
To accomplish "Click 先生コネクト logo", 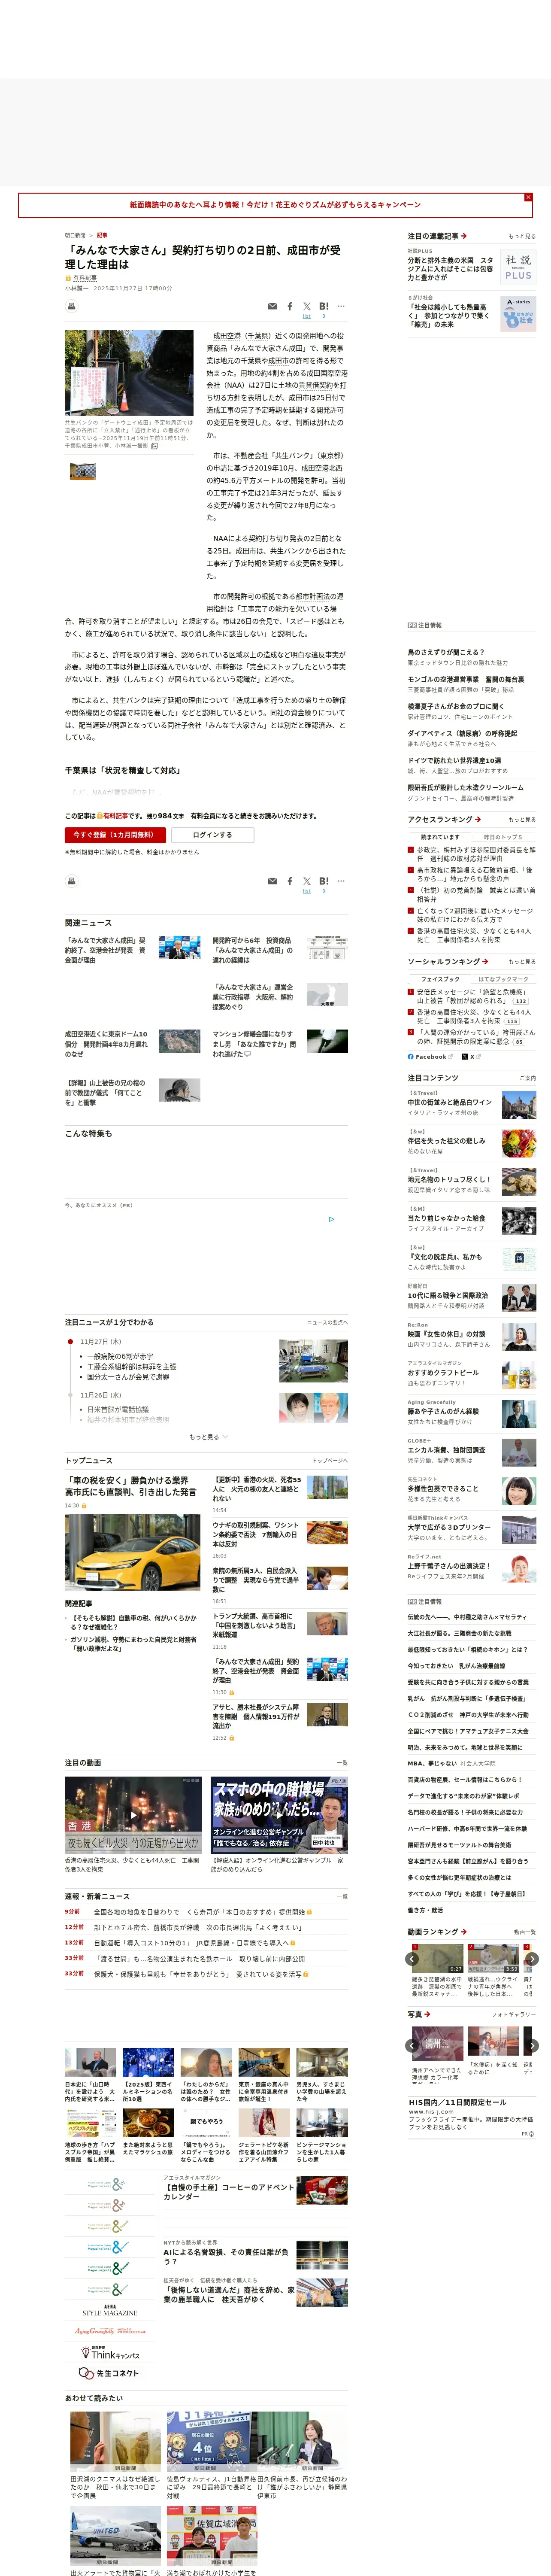I will coord(109,2373).
